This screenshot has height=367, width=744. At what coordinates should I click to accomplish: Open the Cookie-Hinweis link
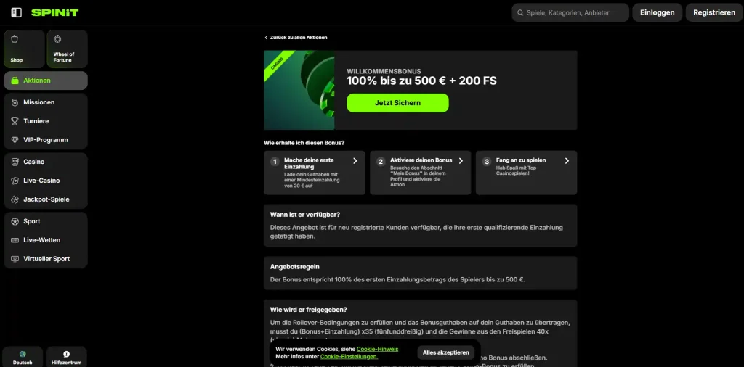point(377,349)
